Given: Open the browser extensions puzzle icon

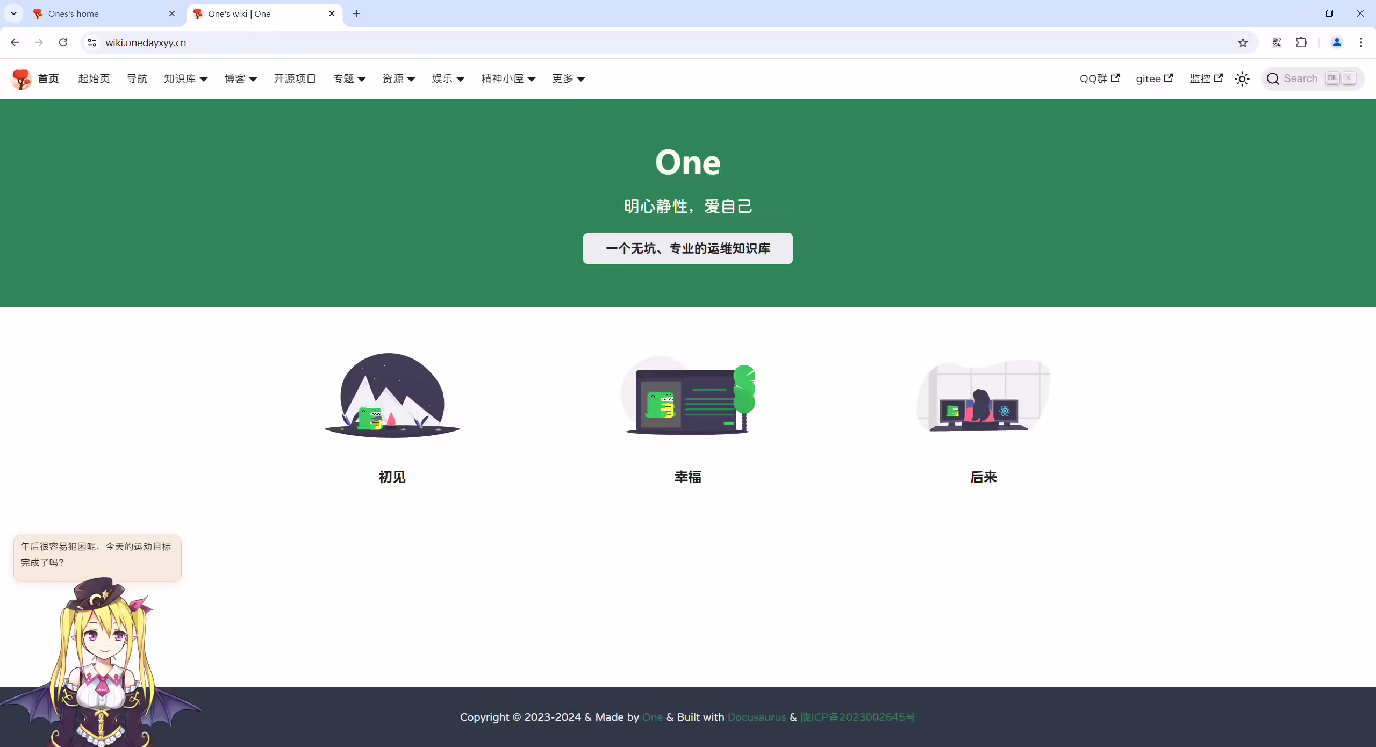Looking at the screenshot, I should [x=1301, y=42].
